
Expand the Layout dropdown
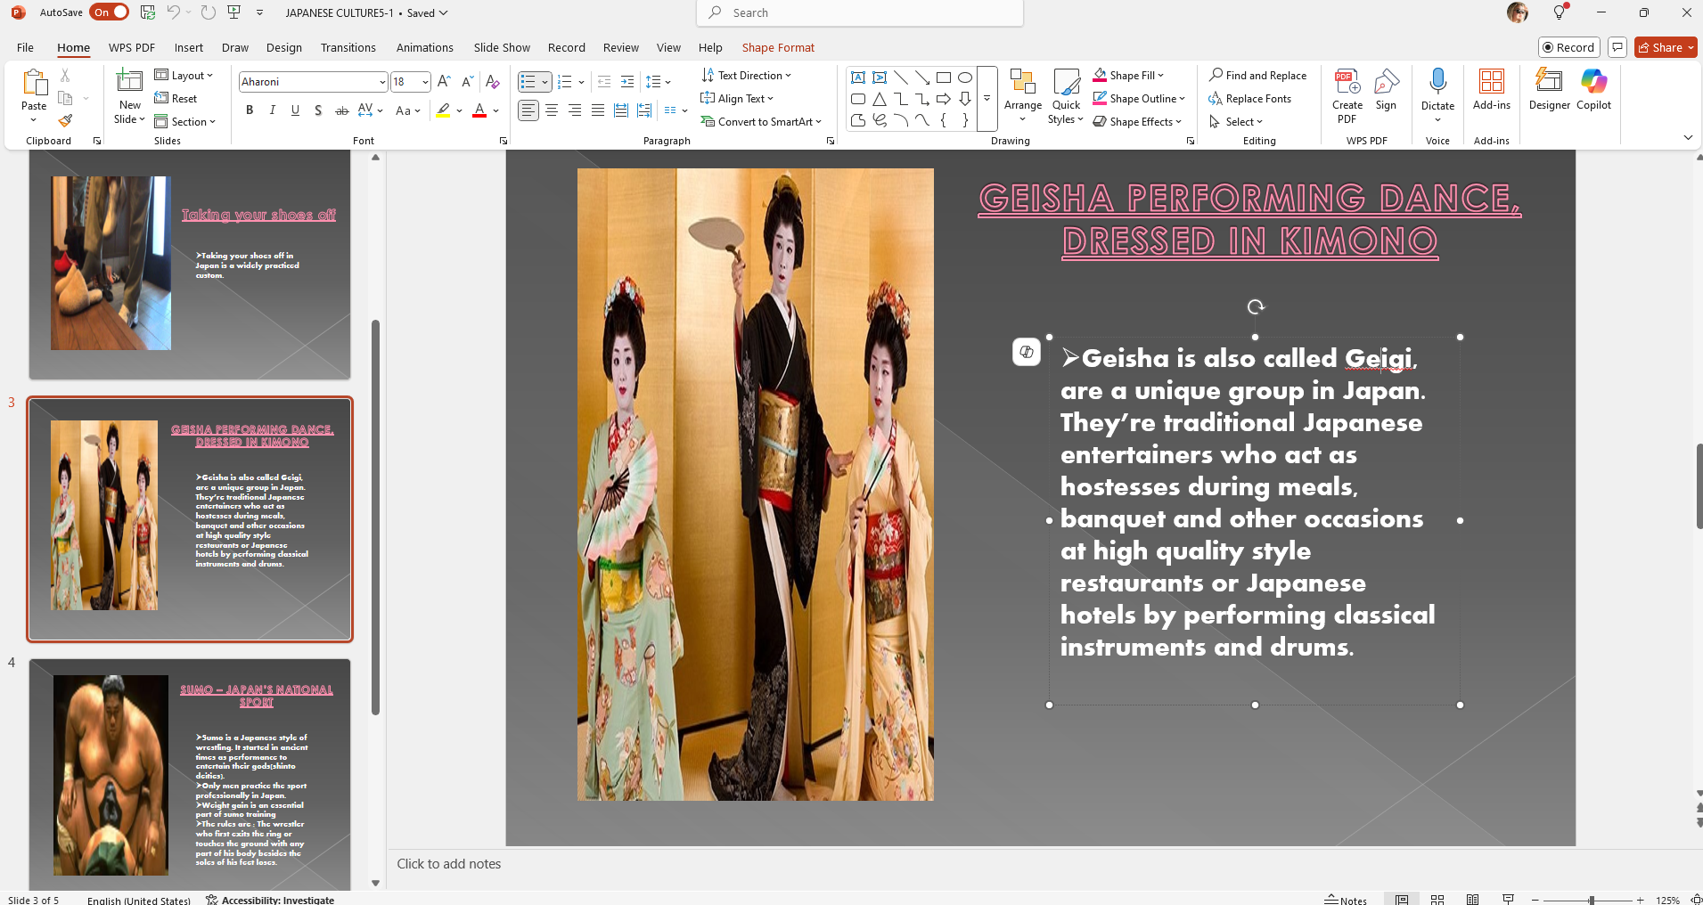[184, 76]
